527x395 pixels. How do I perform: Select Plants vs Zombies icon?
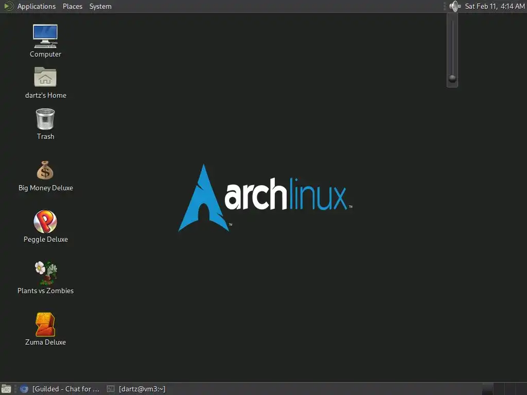point(46,273)
